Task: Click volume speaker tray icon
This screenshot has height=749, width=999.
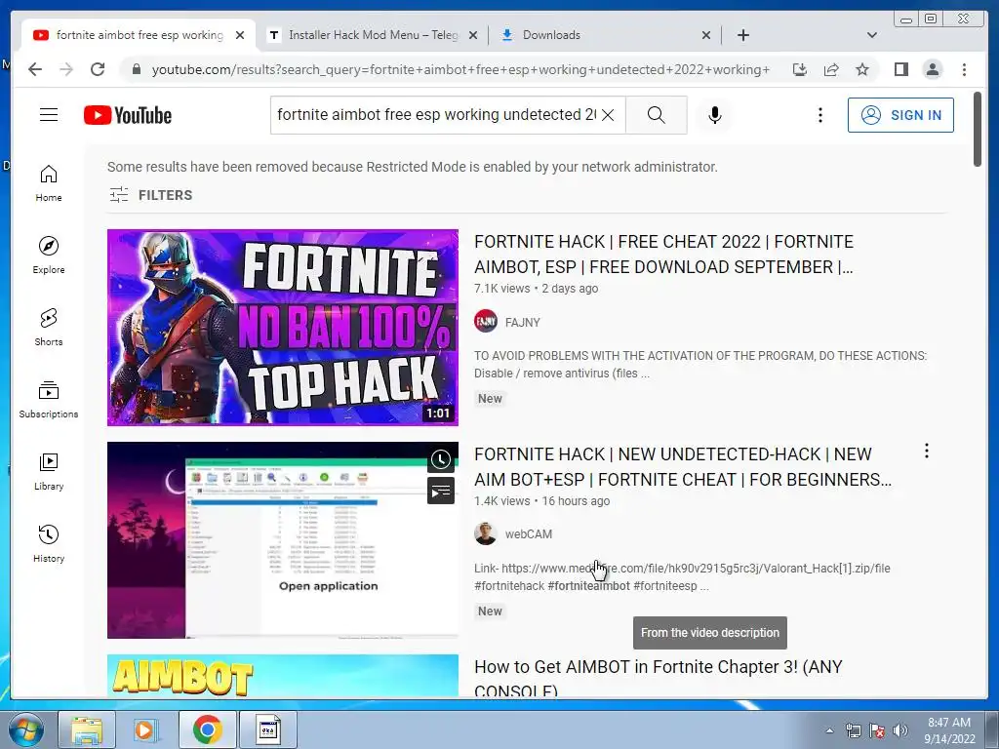Action: [900, 730]
